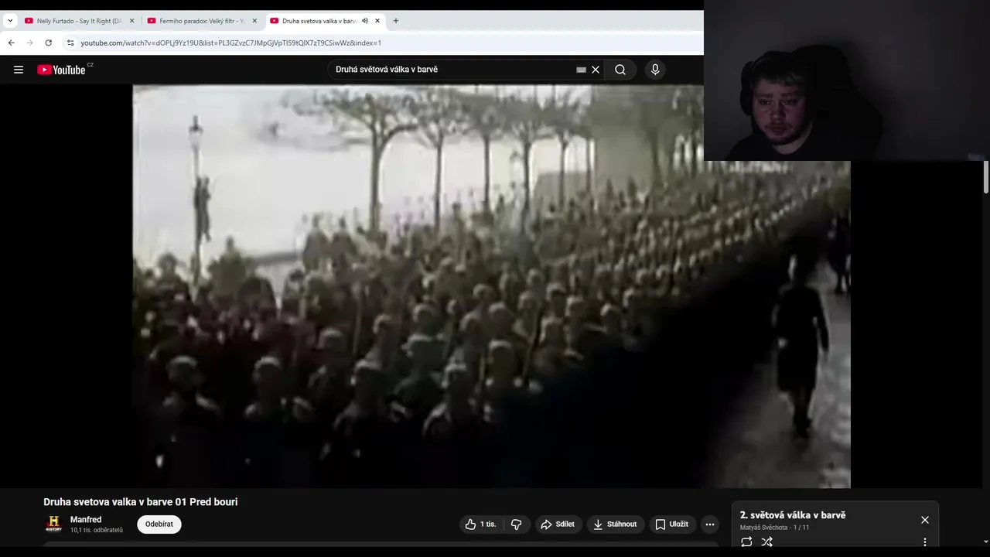
Task: Open the playlist title 2. světová válka v barvě
Action: tap(793, 515)
